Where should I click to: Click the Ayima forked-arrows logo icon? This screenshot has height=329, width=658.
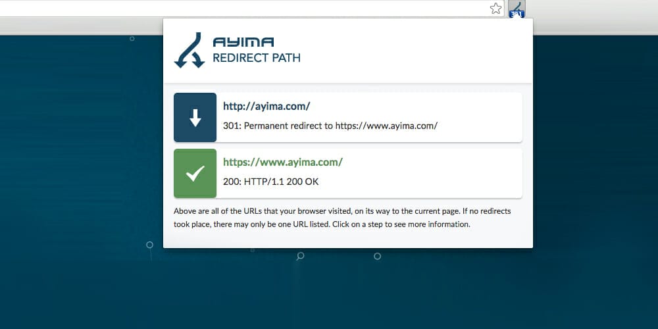pos(190,50)
